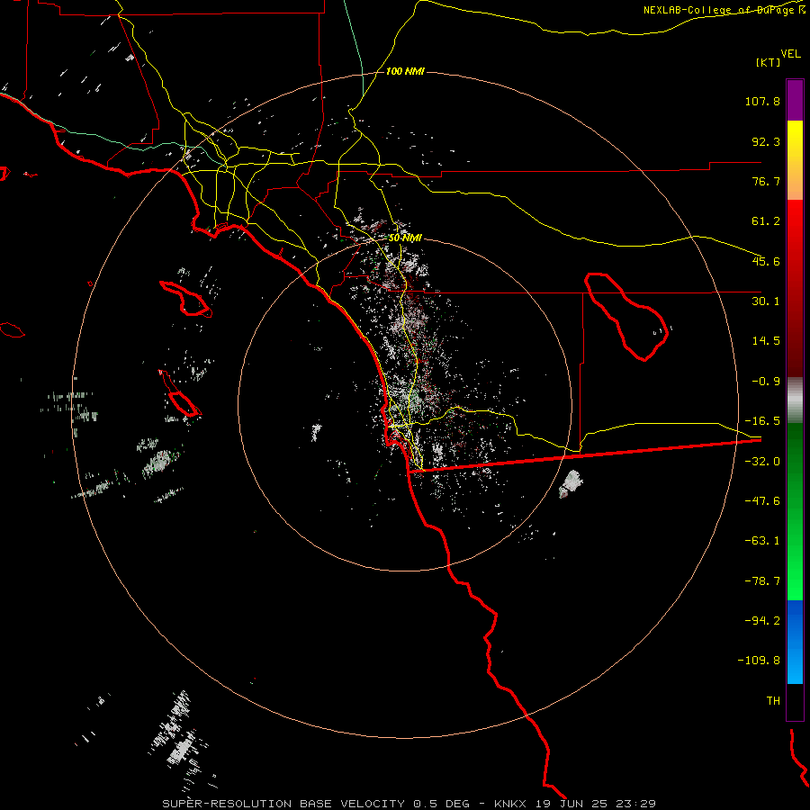The height and width of the screenshot is (810, 810).
Task: Click the Super-Resolution Base Velocity caption text
Action: (409, 804)
